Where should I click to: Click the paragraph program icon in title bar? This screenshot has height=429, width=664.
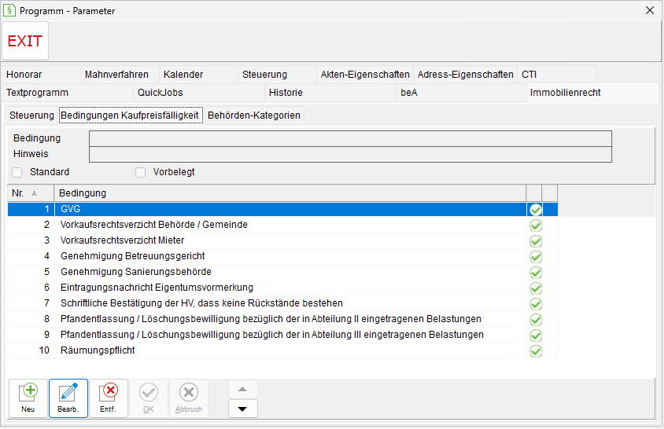[x=9, y=10]
